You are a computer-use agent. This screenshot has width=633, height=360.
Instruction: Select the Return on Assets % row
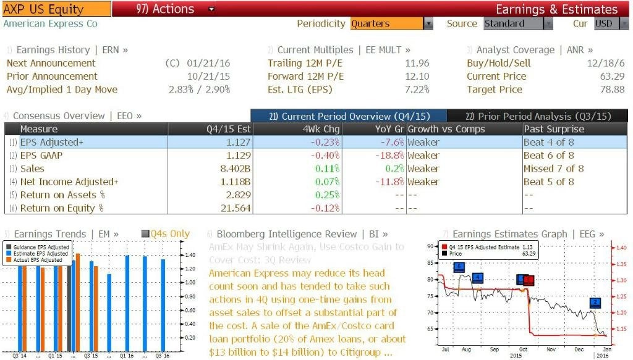click(x=316, y=195)
